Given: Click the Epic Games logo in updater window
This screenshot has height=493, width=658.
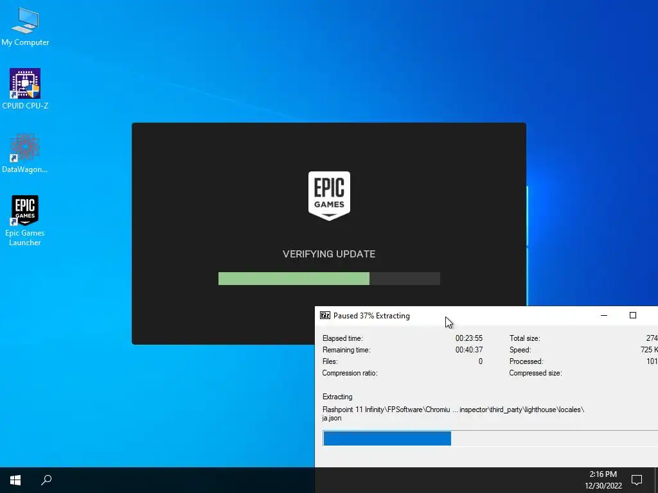Looking at the screenshot, I should click(x=329, y=195).
